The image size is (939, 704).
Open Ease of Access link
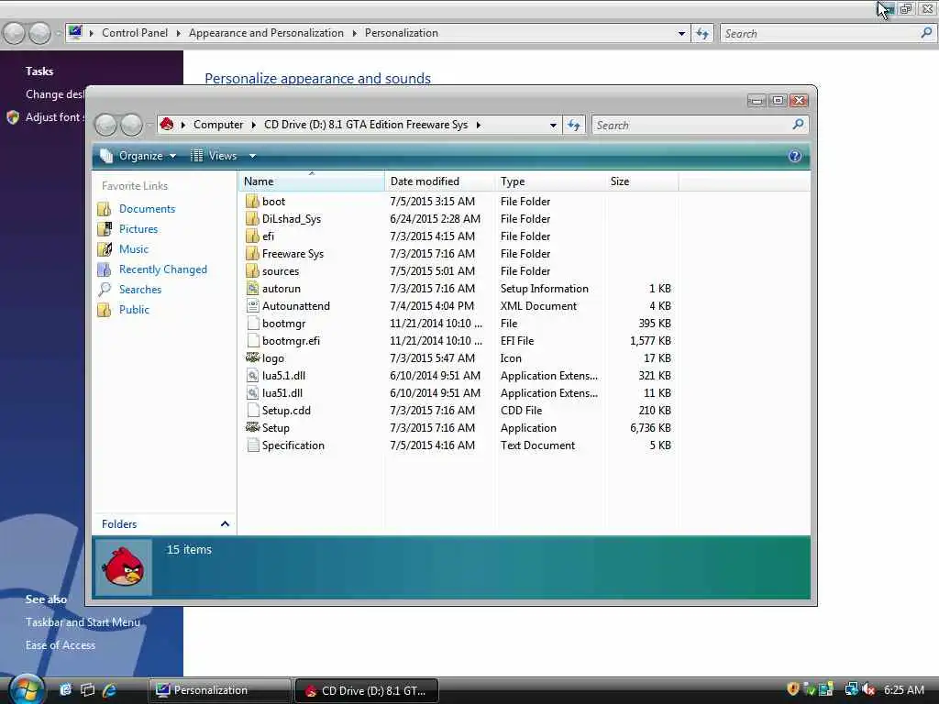(60, 644)
